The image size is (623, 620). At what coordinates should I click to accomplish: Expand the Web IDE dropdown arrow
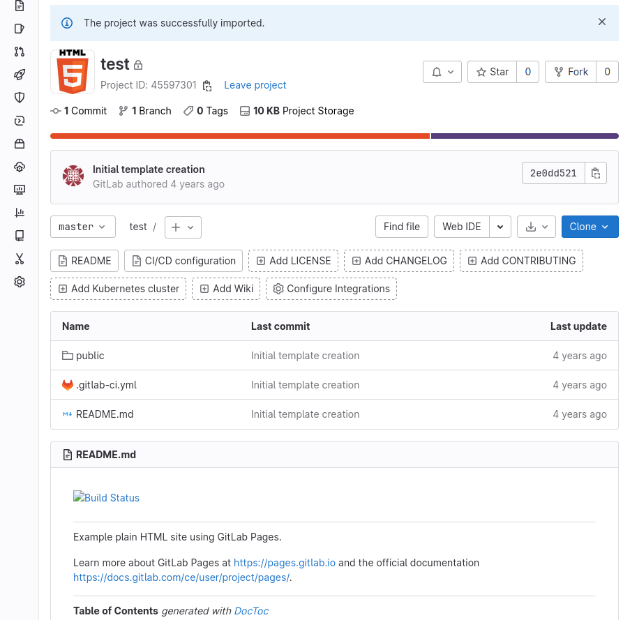point(500,227)
